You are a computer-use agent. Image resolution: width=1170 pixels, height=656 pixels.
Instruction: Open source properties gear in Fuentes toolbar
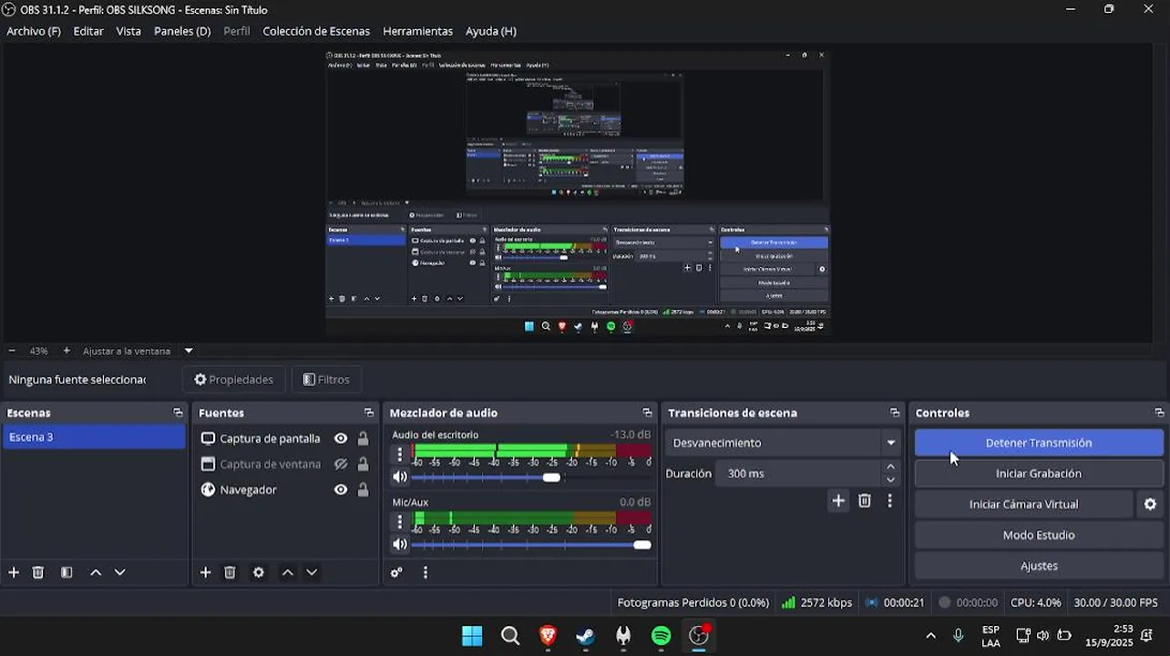(x=259, y=572)
